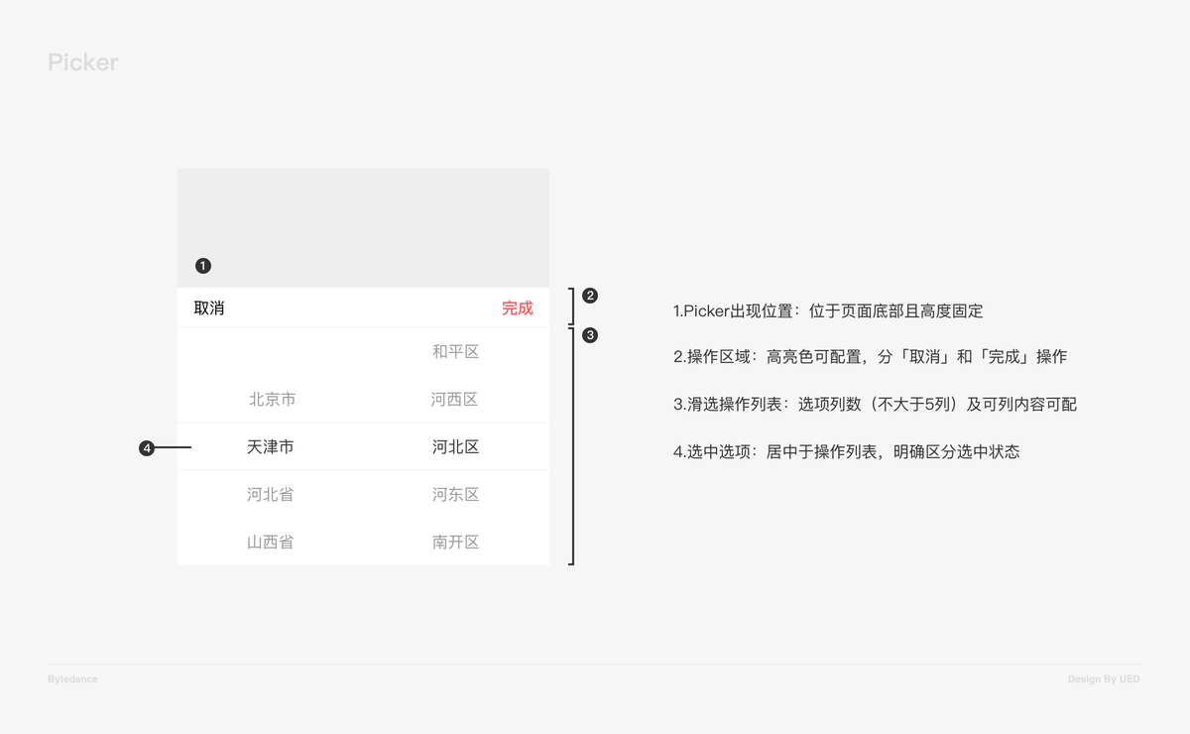Click the Design By UED footer text
1190x734 pixels.
point(1104,678)
